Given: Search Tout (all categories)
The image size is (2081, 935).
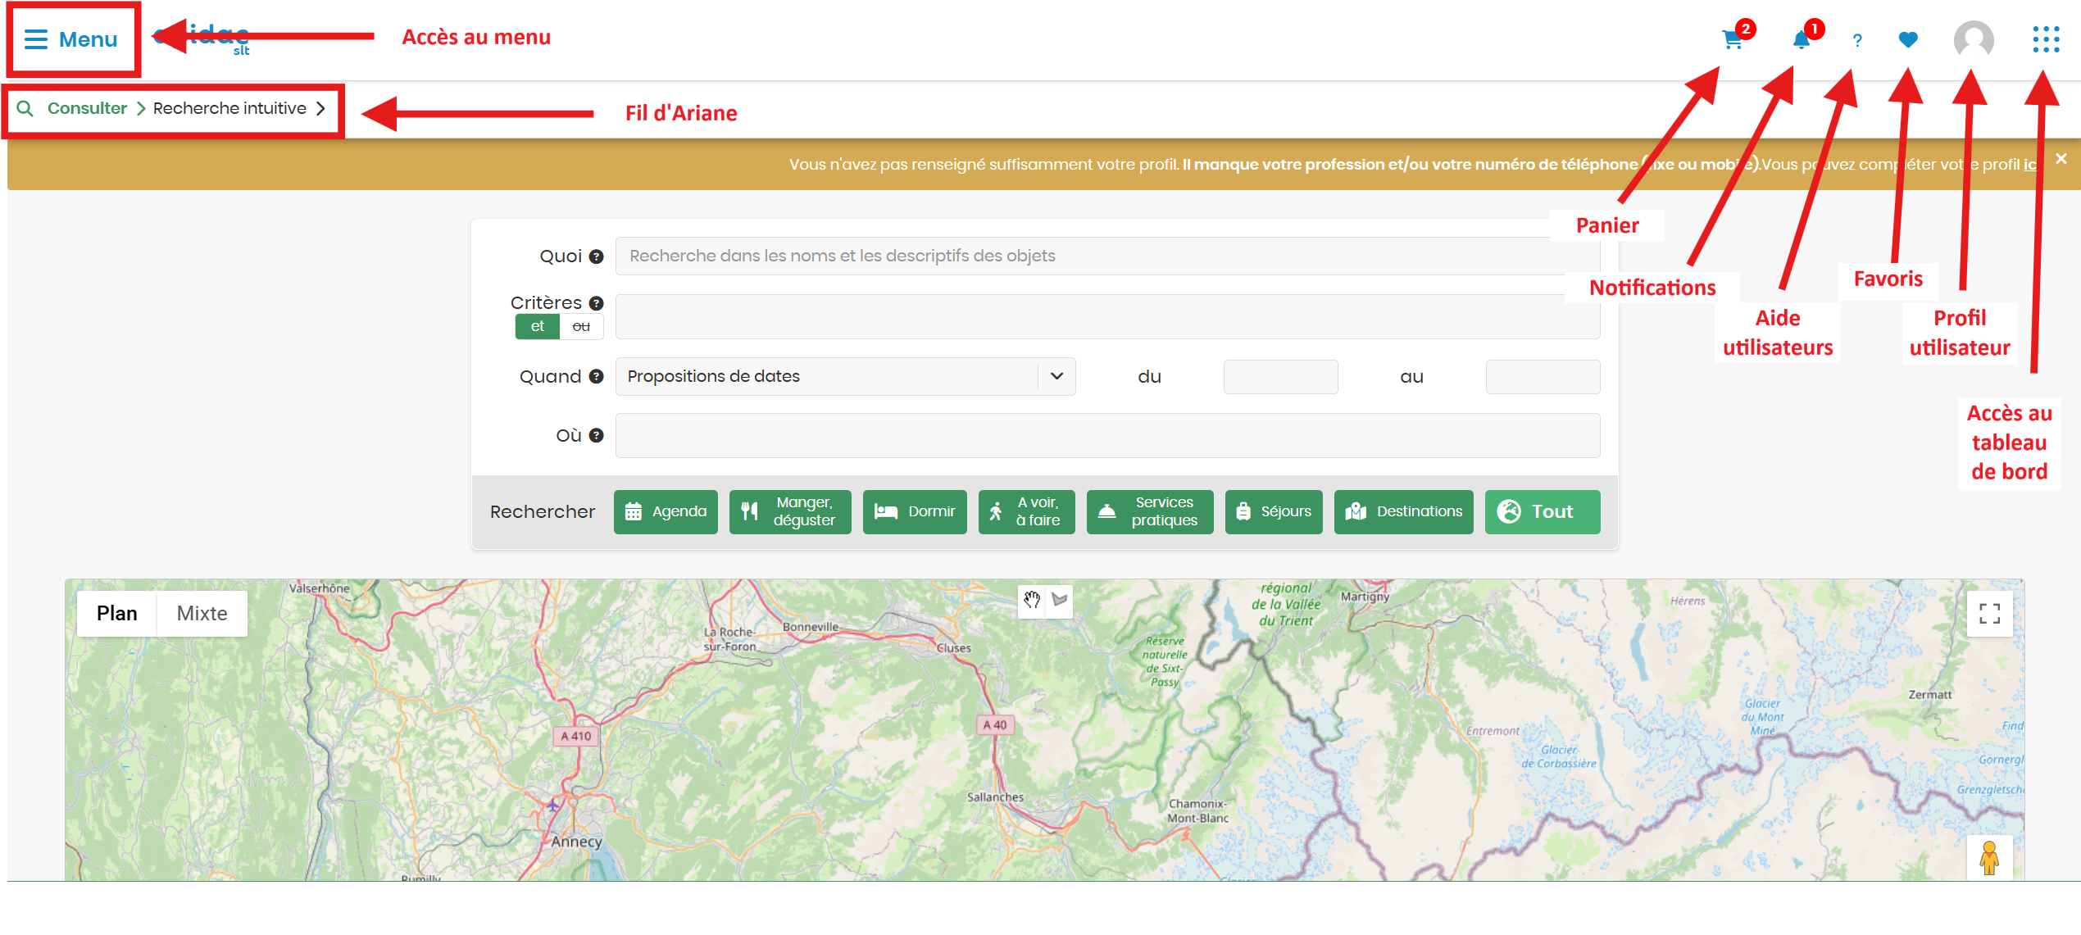Looking at the screenshot, I should tap(1543, 512).
